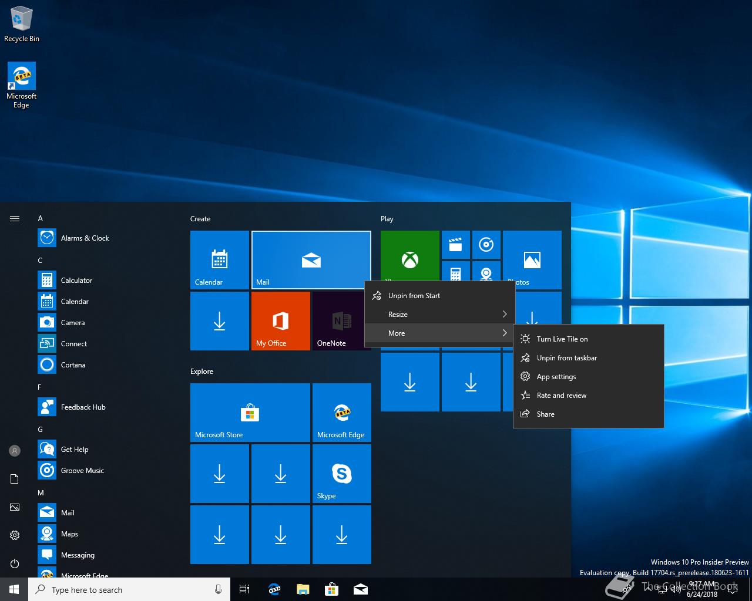Open the Photos tile
The width and height of the screenshot is (752, 601).
532,256
